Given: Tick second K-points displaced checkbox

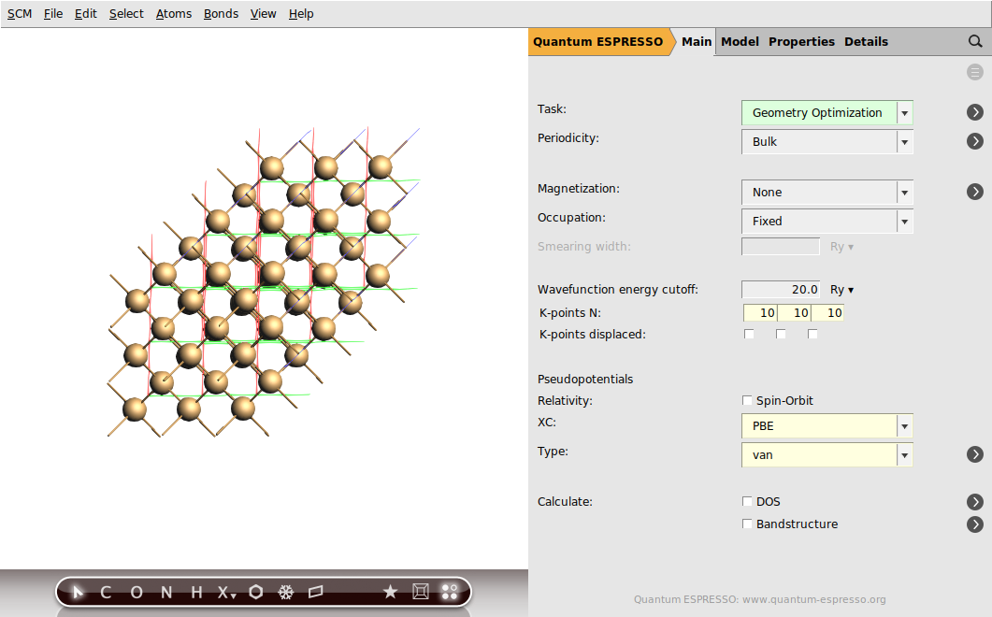Looking at the screenshot, I should pos(781,334).
